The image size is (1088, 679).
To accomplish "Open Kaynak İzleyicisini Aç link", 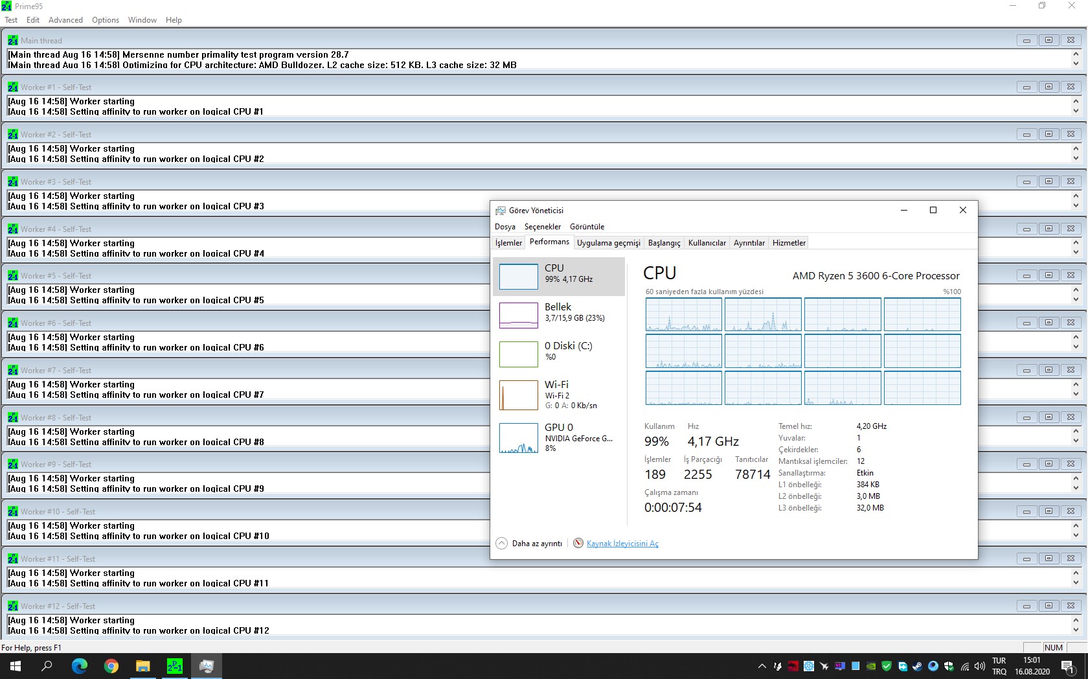I will point(622,544).
